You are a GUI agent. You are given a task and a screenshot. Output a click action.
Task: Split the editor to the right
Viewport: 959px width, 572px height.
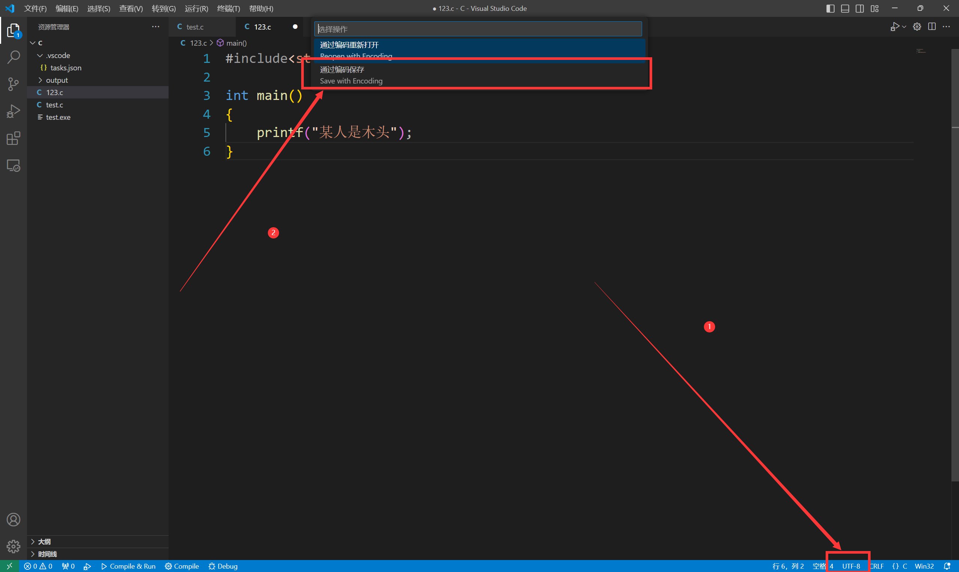click(932, 27)
